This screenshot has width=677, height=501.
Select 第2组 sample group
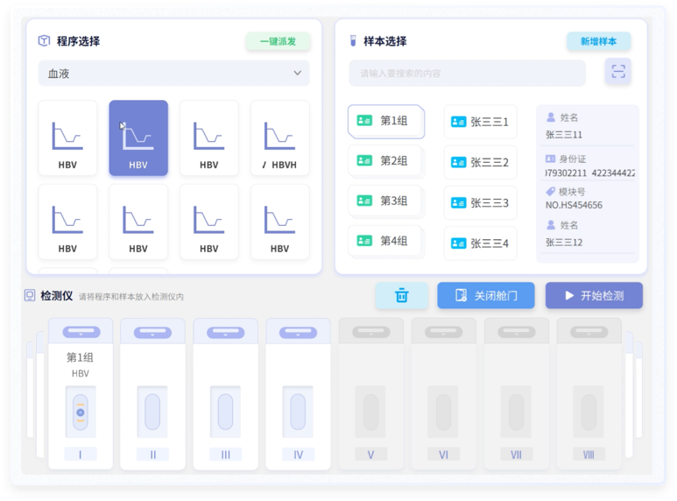pos(386,161)
